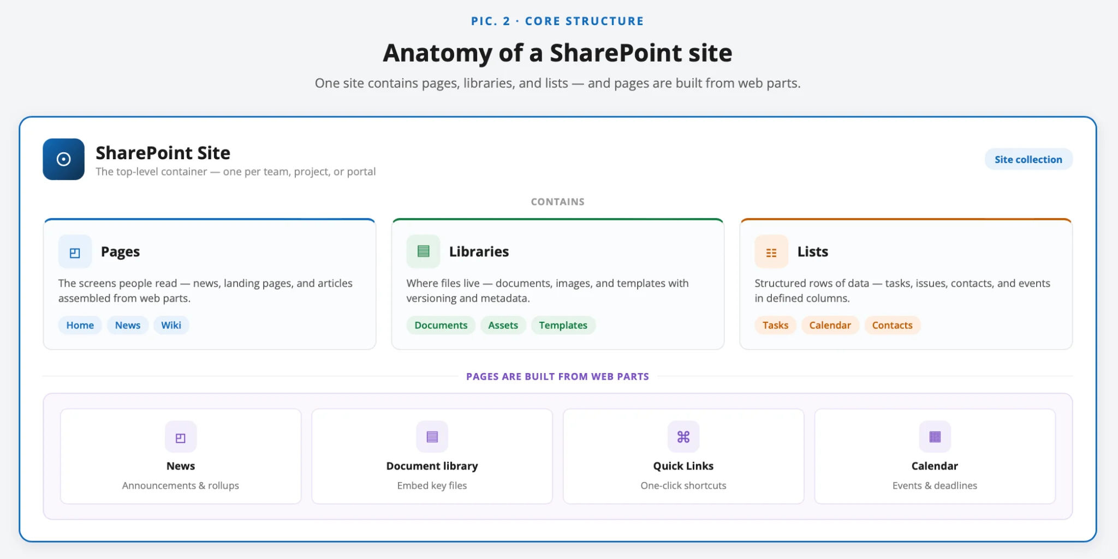Click the 'Anatomy of a SharePoint site' title
Image resolution: width=1118 pixels, height=559 pixels.
[x=557, y=53]
